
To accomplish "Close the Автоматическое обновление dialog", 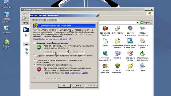I will coord(97,15).
